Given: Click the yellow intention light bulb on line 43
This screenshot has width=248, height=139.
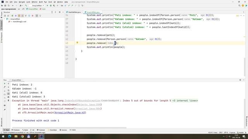Looking at the screenshot, I should (x=77, y=43).
